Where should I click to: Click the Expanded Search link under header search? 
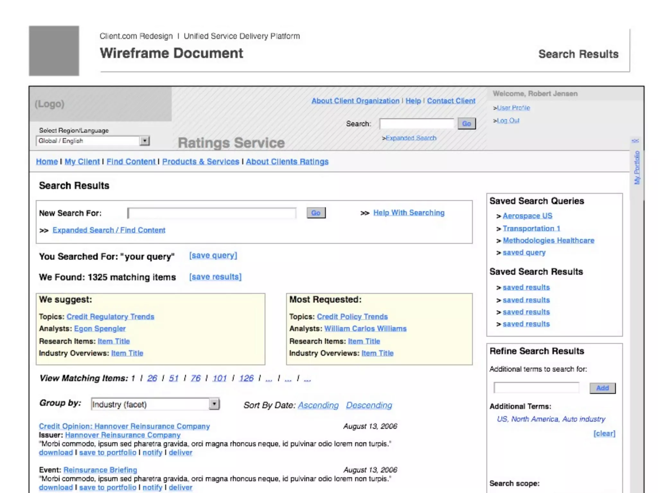[x=411, y=138]
